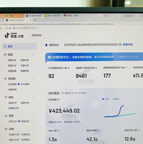Click the 直播 camera section icon

pyautogui.click(x=5, y=55)
